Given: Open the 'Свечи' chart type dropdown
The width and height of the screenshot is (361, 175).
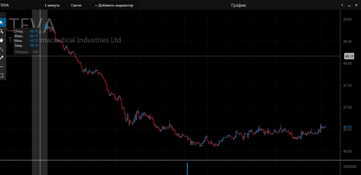Looking at the screenshot, I should pos(79,5).
